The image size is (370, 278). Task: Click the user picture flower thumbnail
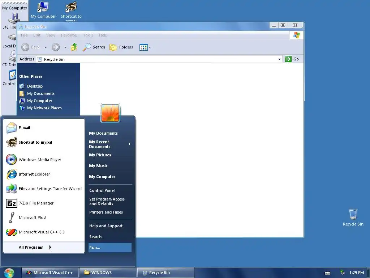point(110,113)
